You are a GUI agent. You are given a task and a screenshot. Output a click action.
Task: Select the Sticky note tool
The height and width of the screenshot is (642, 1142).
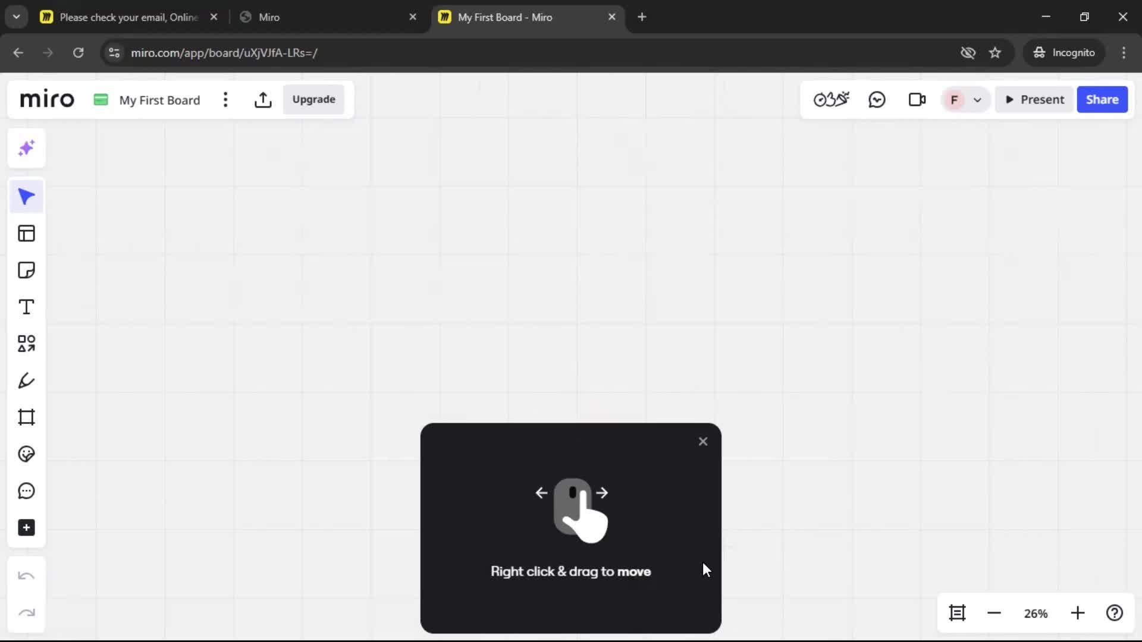coord(26,270)
